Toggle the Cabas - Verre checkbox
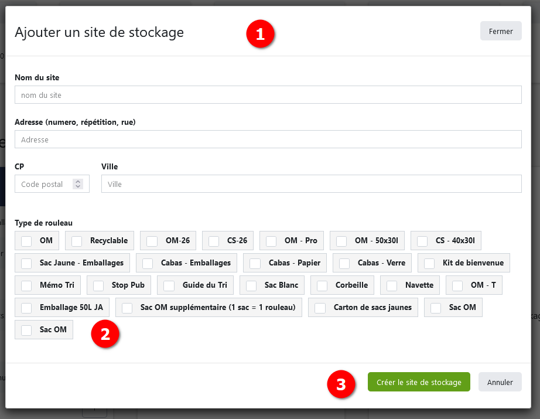Screen dimensions: 540x419 tap(344, 263)
